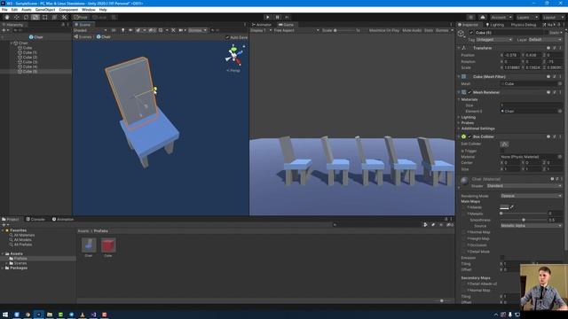This screenshot has width=568, height=319.
Task: Open the File menu
Action: click(x=4, y=10)
